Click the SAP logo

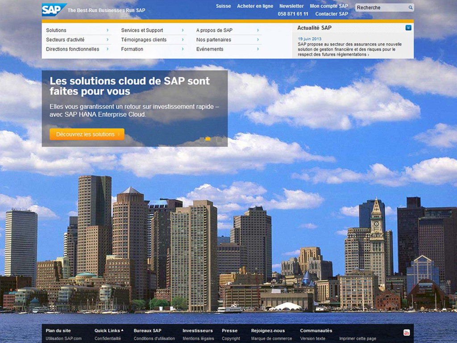[54, 10]
